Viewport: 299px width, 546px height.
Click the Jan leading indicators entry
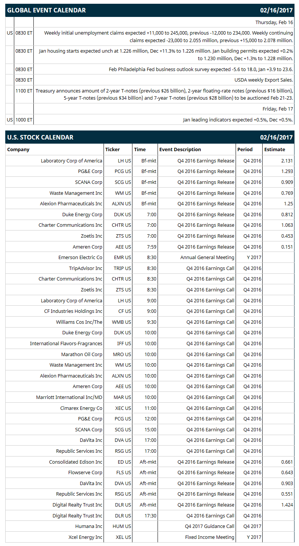click(x=238, y=120)
